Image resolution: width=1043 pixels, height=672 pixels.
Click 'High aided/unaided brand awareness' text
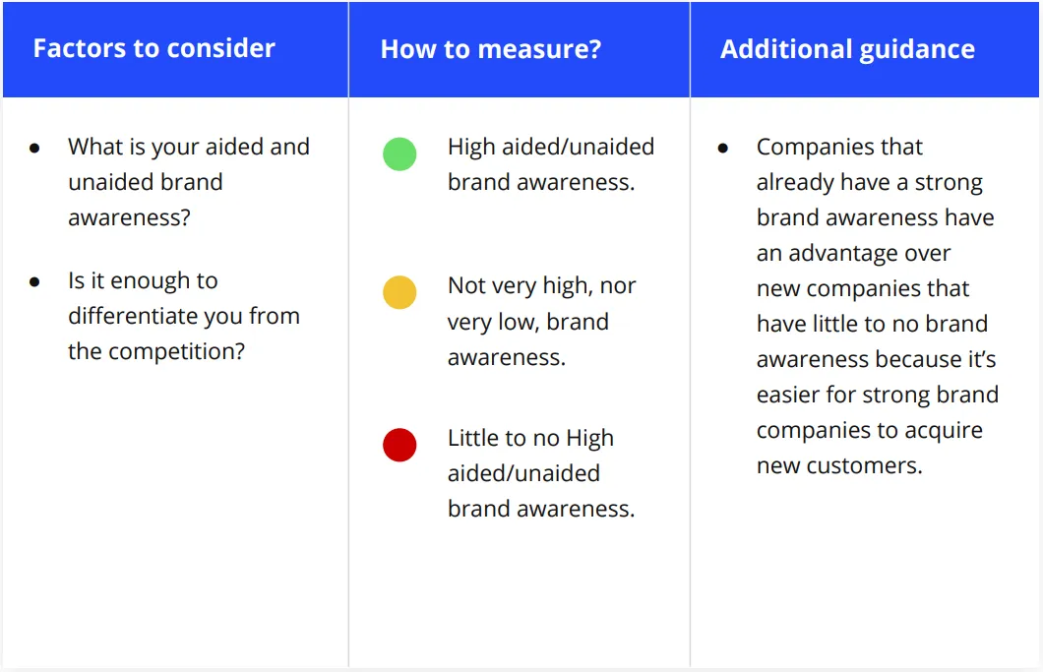click(551, 164)
